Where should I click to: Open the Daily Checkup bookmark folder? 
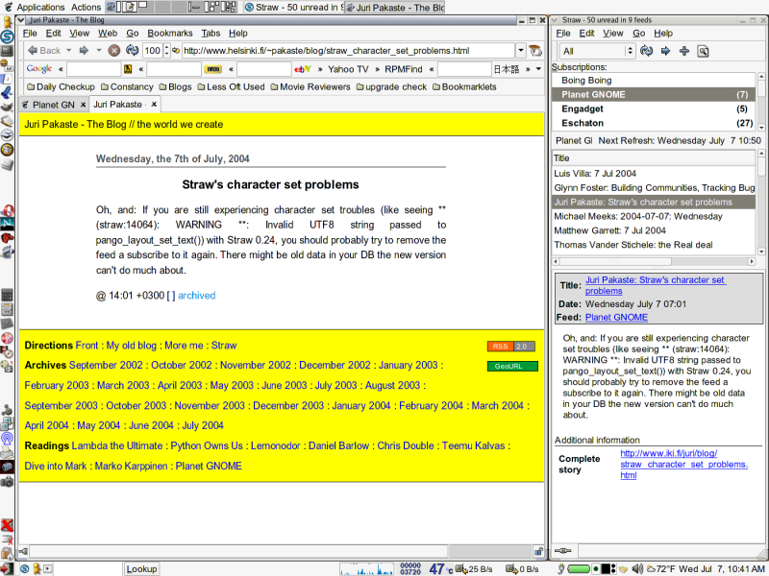(x=61, y=86)
